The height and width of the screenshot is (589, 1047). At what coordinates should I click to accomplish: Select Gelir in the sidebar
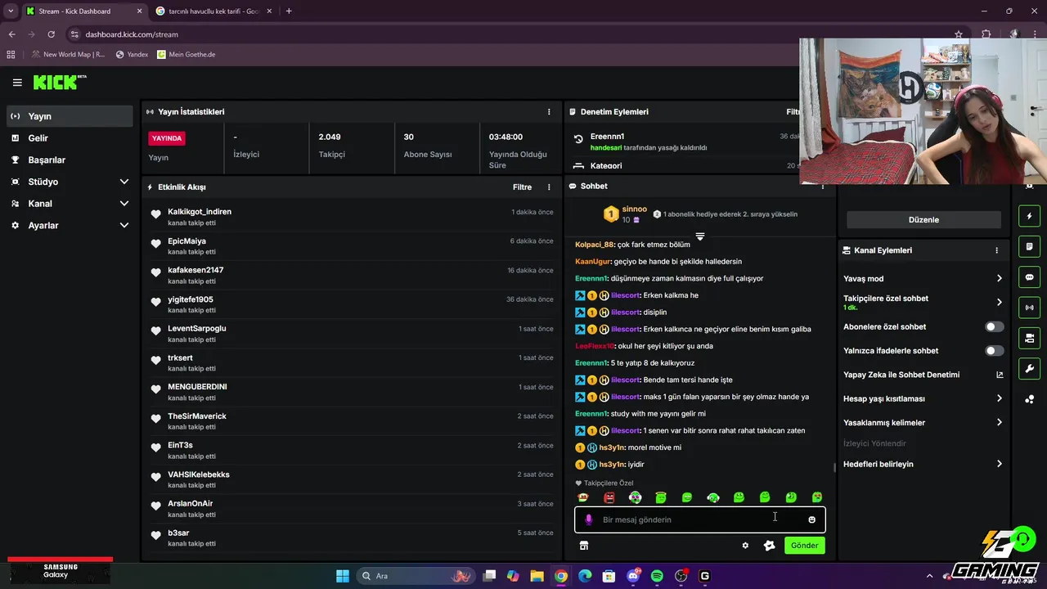point(70,138)
